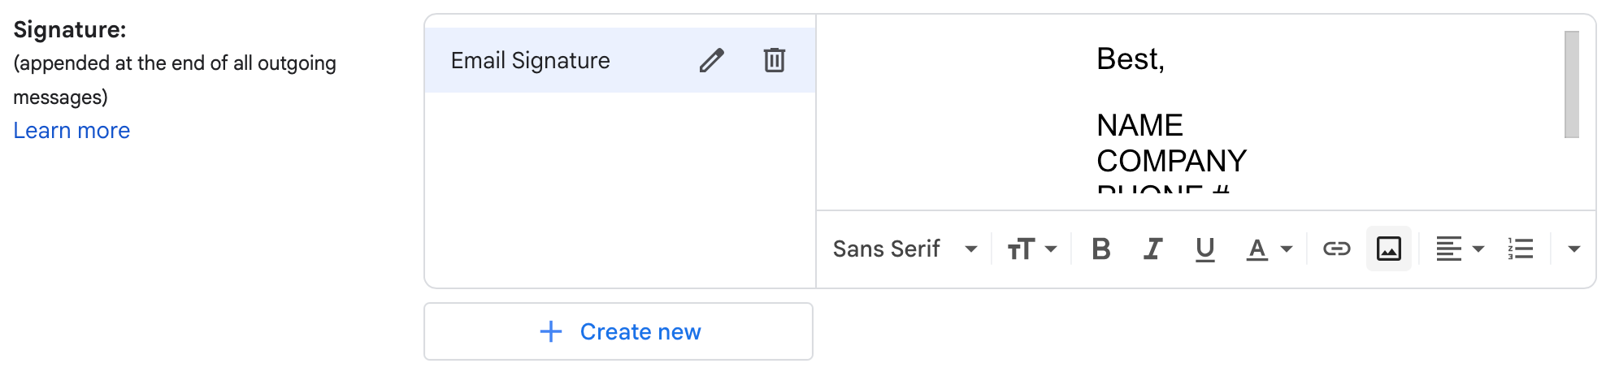Open the text size dropdown
The height and width of the screenshot is (385, 1606).
1032,249
